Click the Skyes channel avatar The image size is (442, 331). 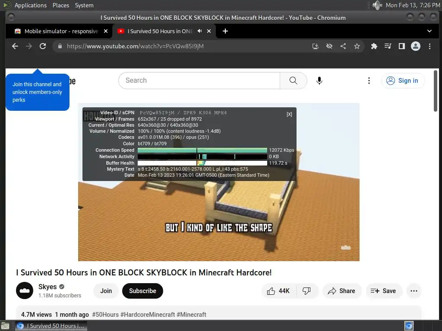tap(25, 290)
